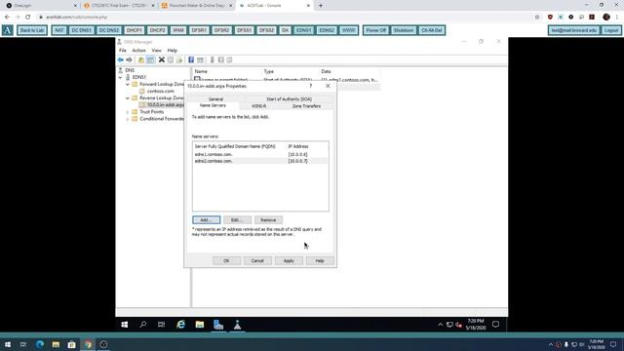Connect to the EDNS2 machine

click(x=327, y=30)
